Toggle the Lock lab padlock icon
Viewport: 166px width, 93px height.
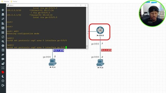[3, 64]
